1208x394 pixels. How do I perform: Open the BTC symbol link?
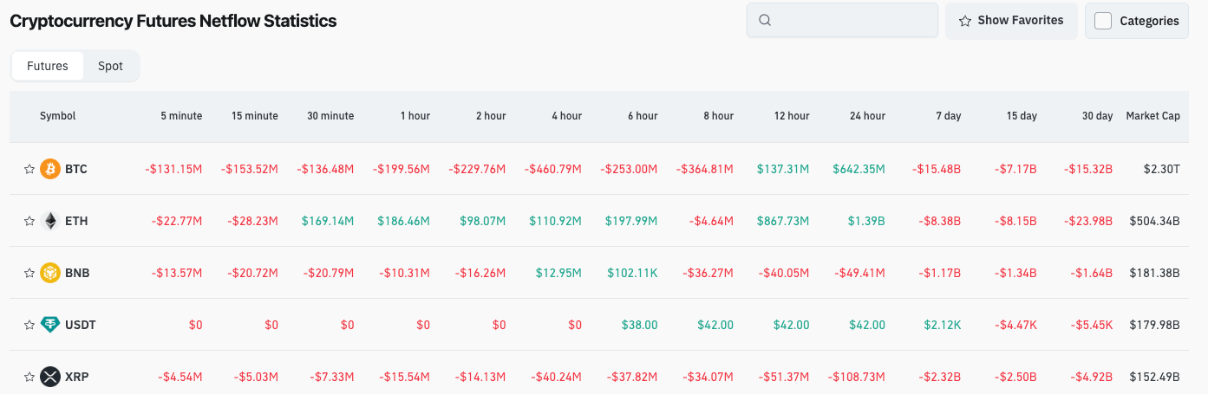pos(76,169)
